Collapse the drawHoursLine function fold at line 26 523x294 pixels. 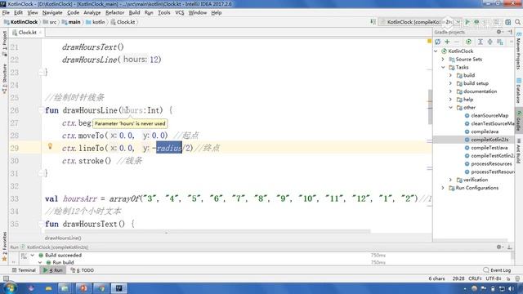[x=41, y=110]
